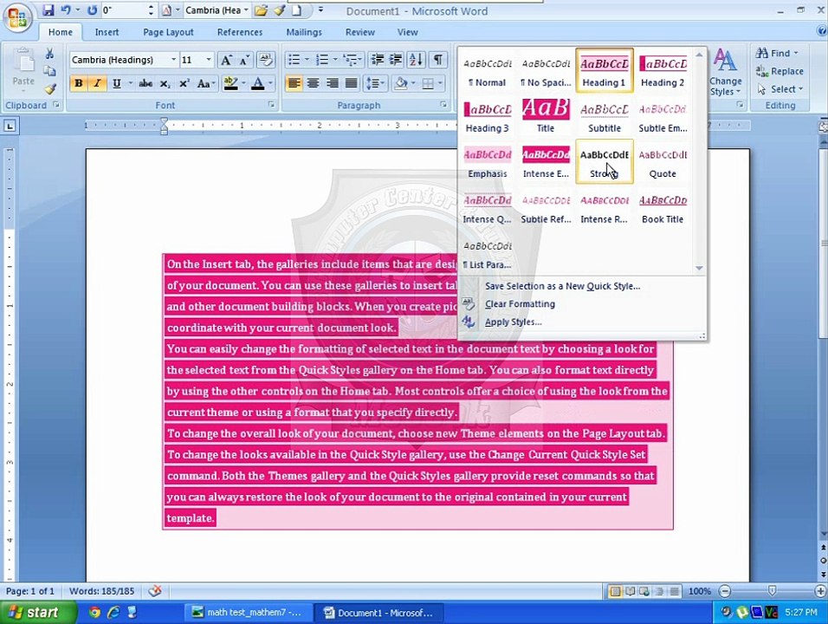Screen dimensions: 828x624
Task: Open the References tab
Action: pos(240,32)
